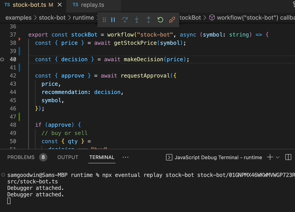Click the examples breadcrumb folder
The image size is (295, 212).
pyautogui.click(x=18, y=18)
